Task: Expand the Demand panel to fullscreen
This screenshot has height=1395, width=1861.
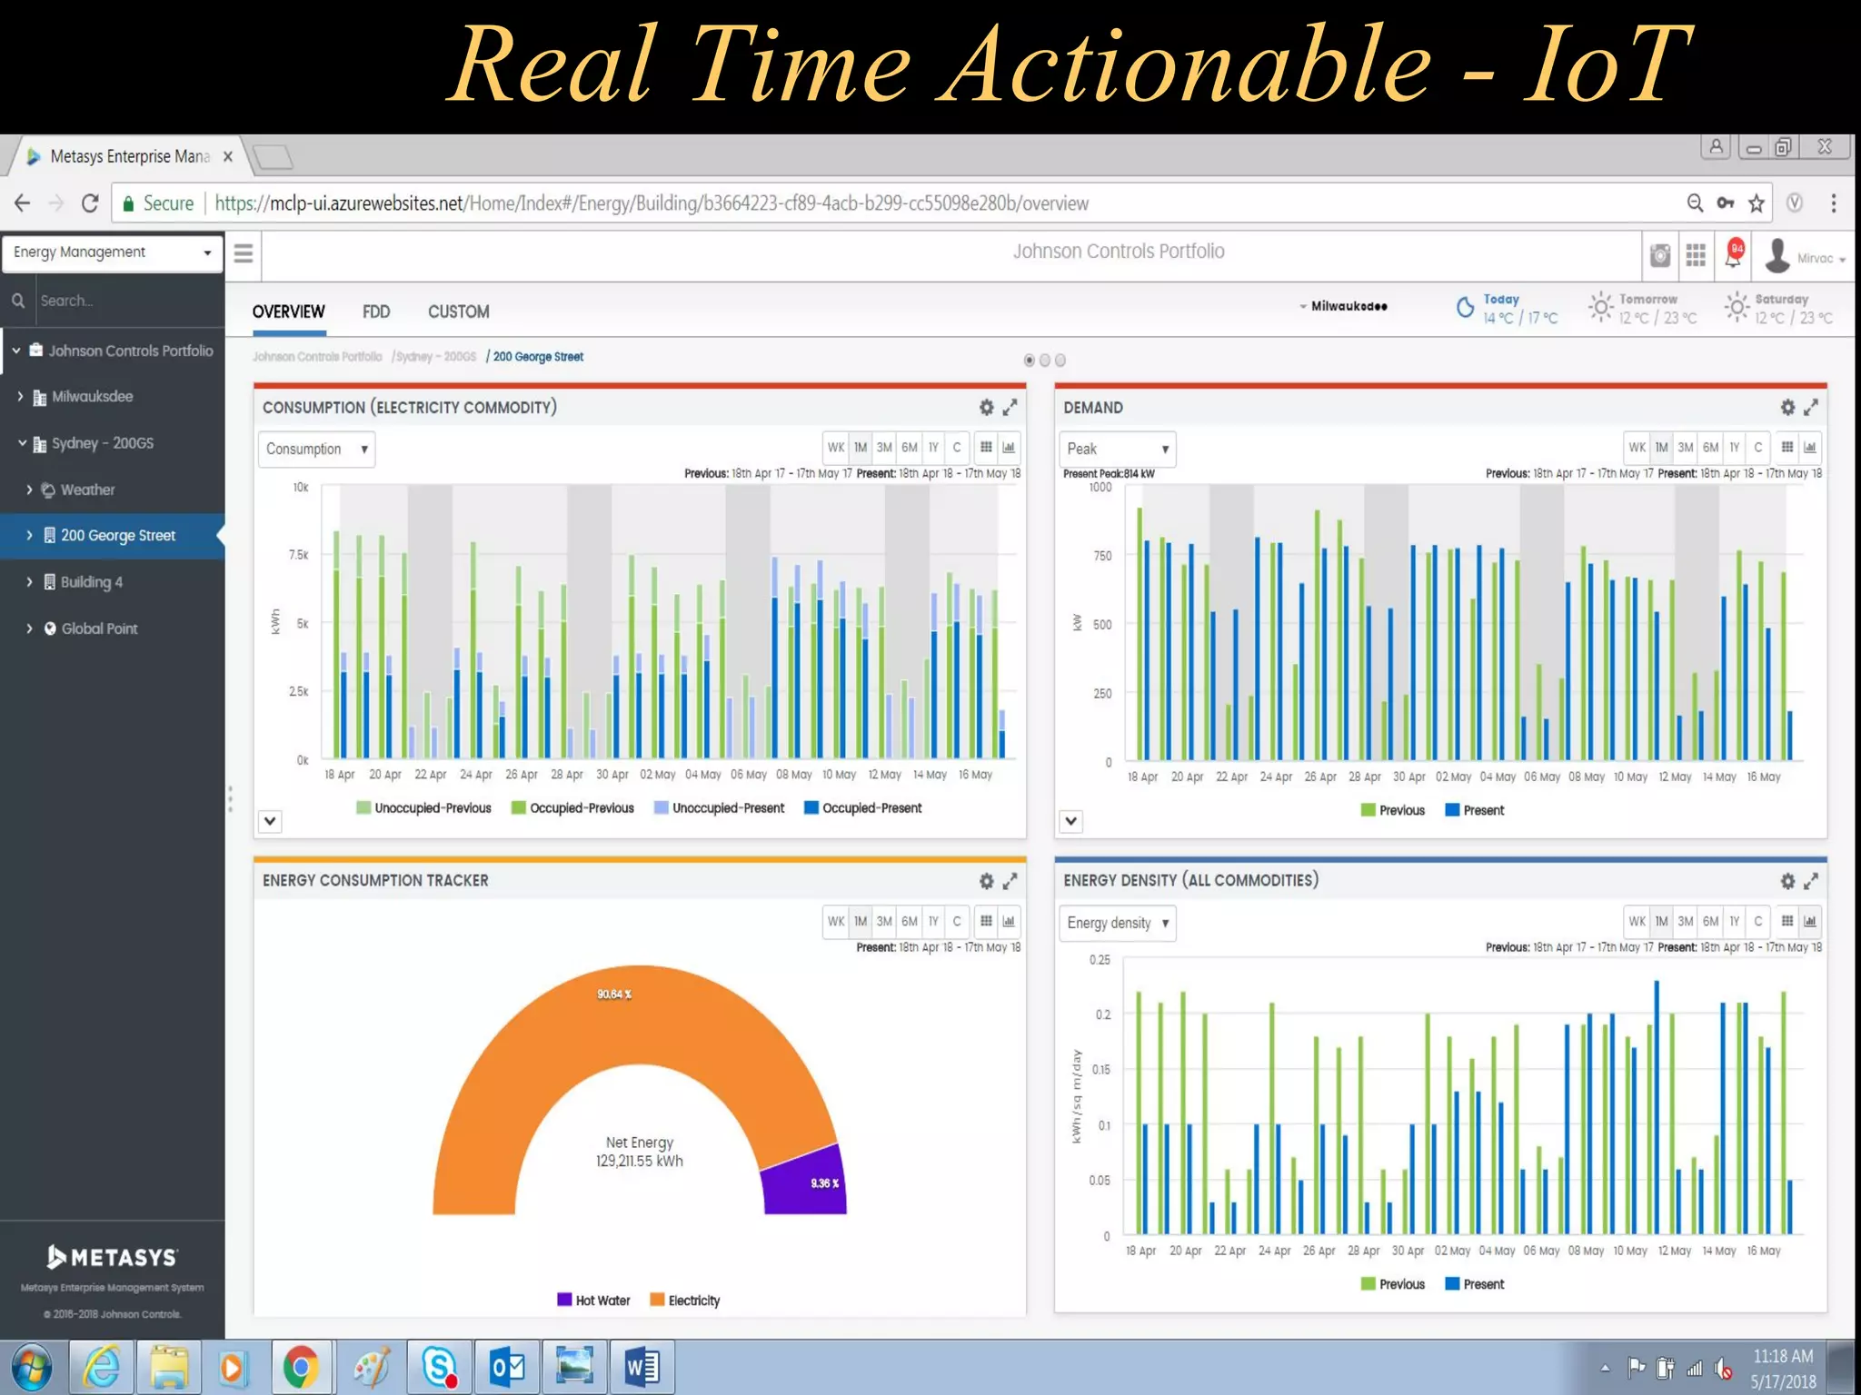Action: (1811, 408)
